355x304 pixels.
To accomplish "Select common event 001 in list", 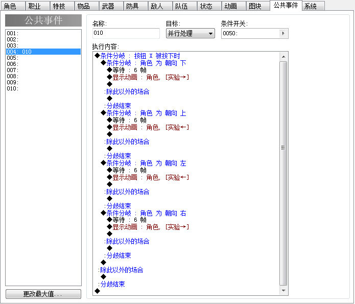I will (x=43, y=33).
